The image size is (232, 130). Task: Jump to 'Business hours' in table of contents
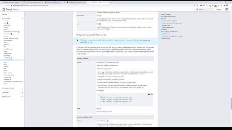[166, 25]
